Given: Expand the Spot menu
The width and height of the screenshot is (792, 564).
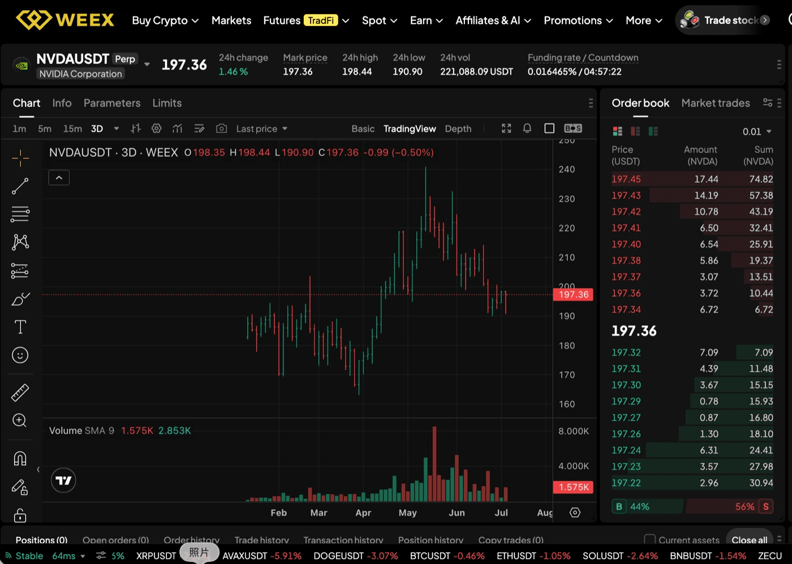Looking at the screenshot, I should [380, 20].
